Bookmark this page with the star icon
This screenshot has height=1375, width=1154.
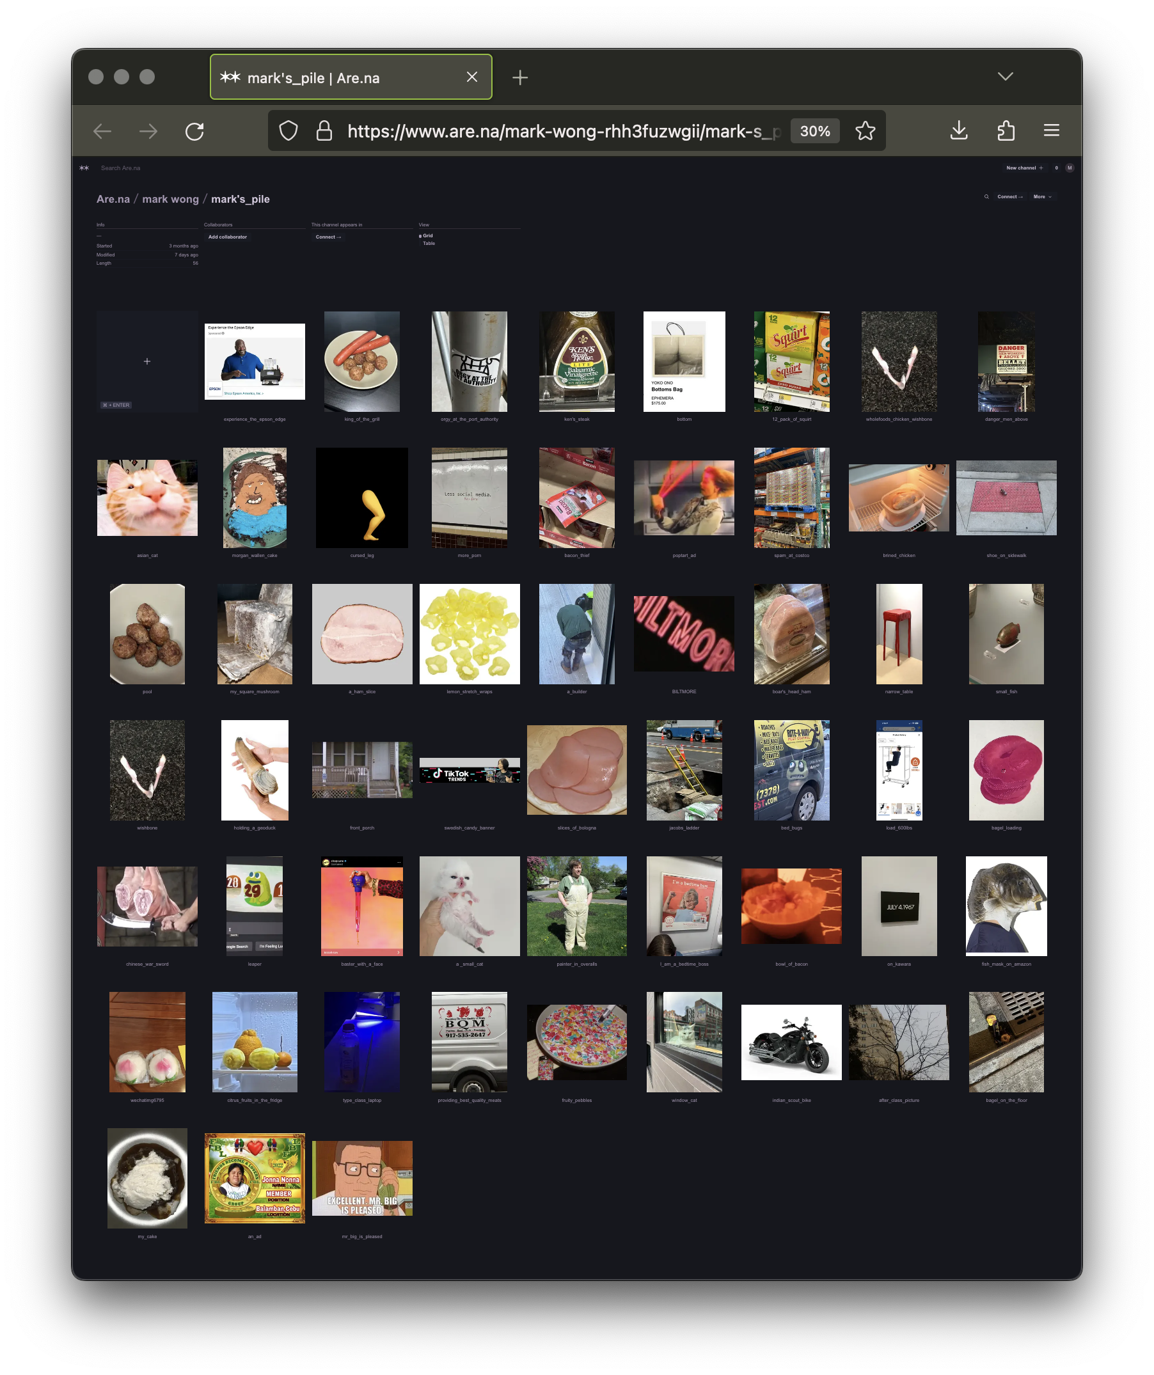(865, 131)
